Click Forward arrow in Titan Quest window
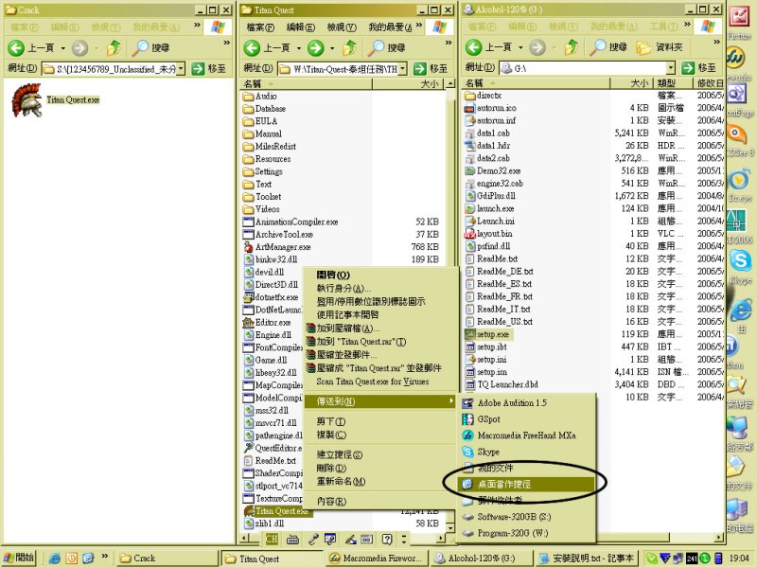This screenshot has width=757, height=568. (x=316, y=47)
